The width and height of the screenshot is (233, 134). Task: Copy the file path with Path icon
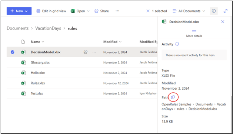pos(173,97)
